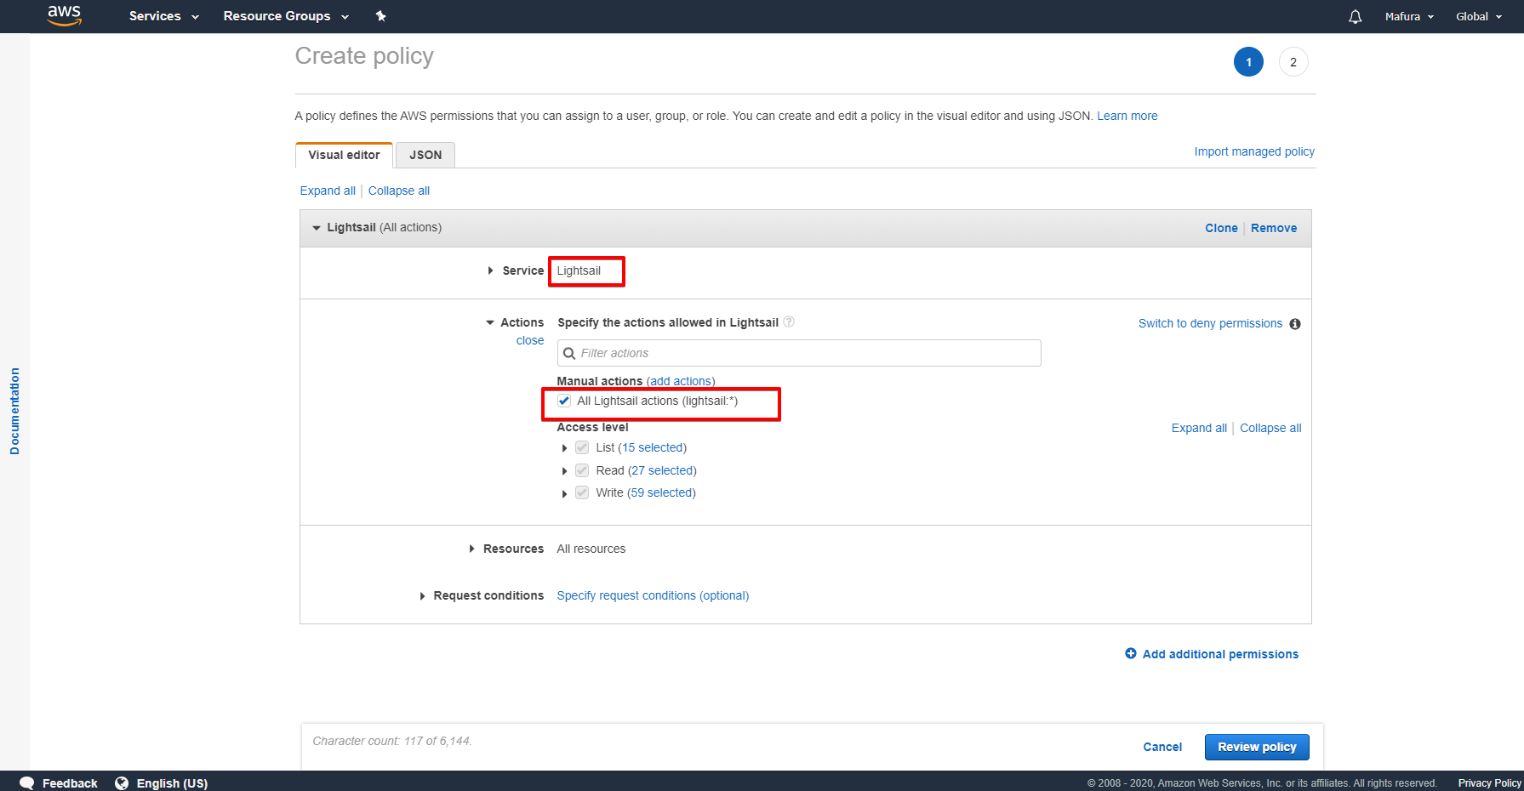
Task: Click the AWS logo home icon
Action: click(x=64, y=15)
